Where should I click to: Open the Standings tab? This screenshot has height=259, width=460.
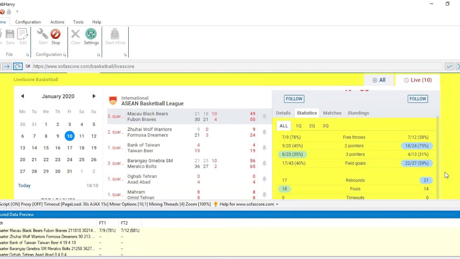358,113
